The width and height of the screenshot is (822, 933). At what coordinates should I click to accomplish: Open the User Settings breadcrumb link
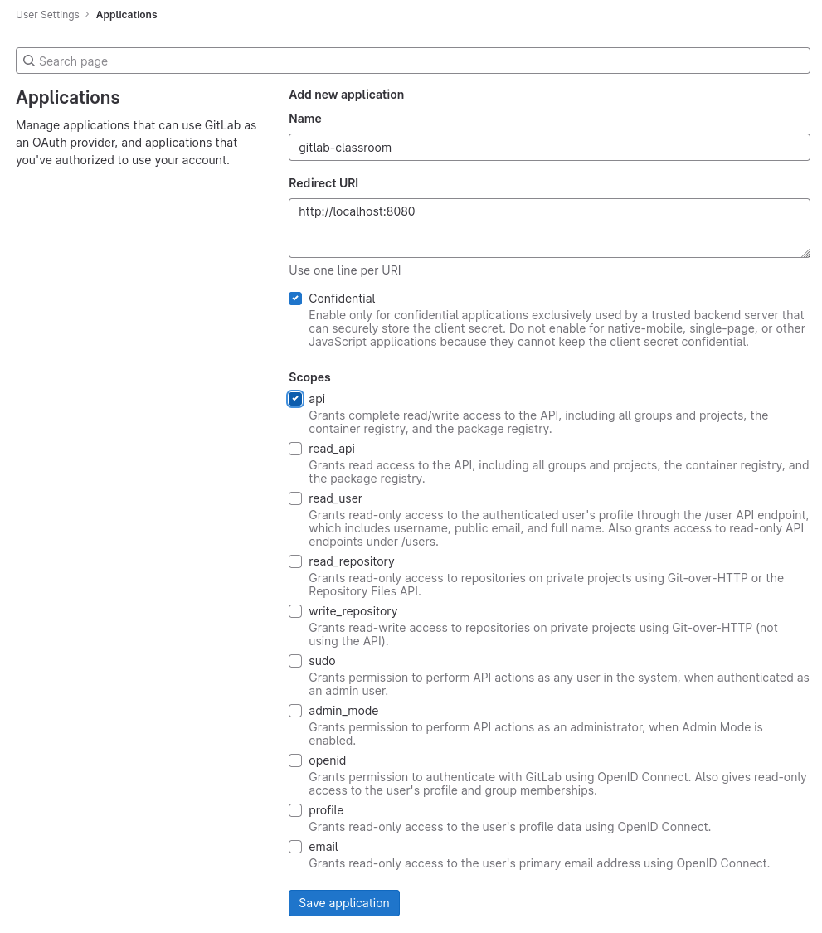click(x=47, y=14)
